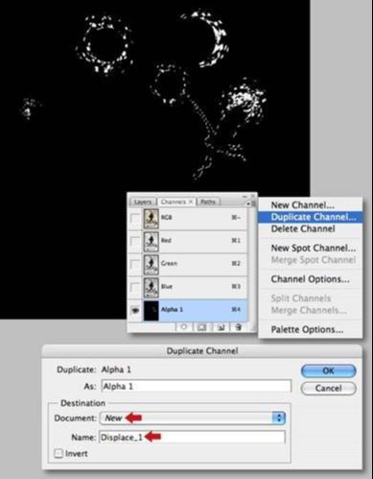Click the Name field containing Displace_1

point(192,437)
